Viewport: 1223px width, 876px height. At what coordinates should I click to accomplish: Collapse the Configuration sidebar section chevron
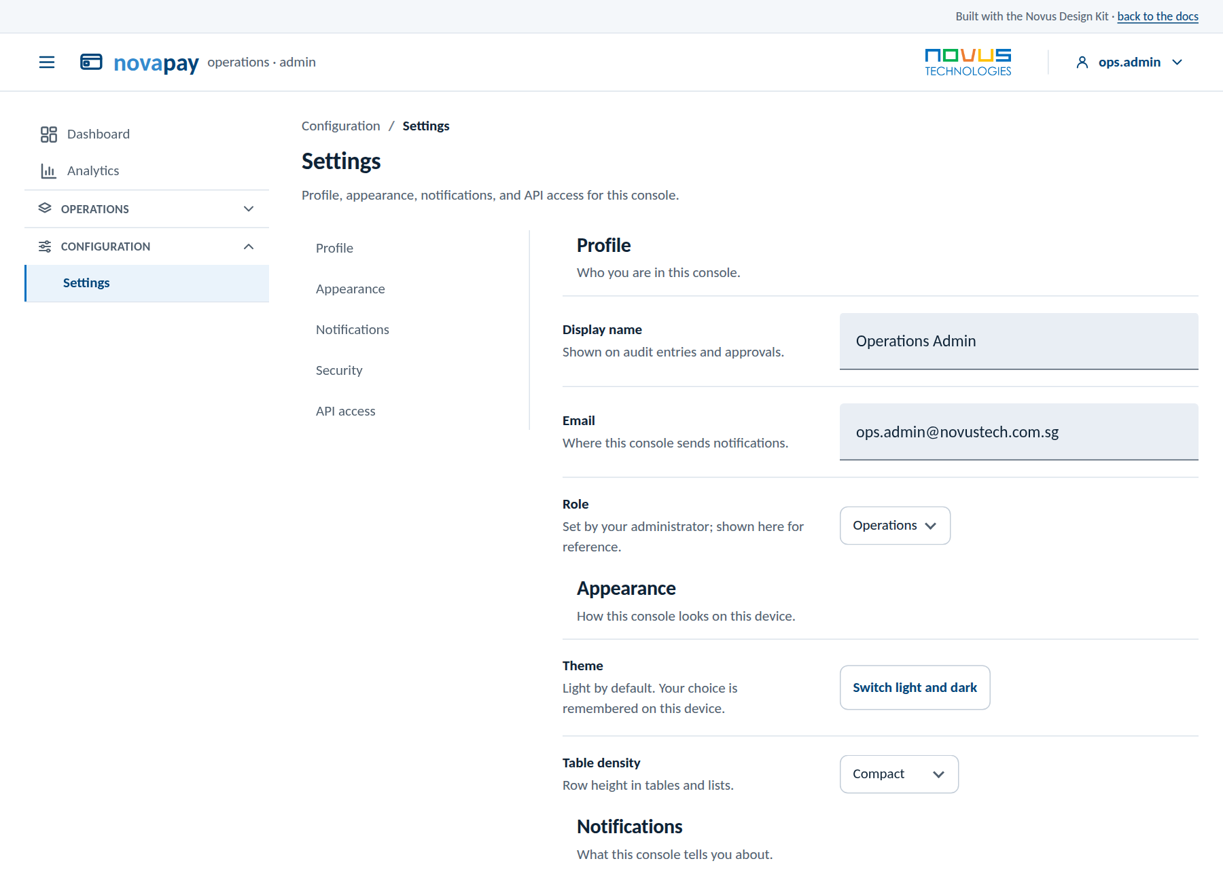[249, 247]
